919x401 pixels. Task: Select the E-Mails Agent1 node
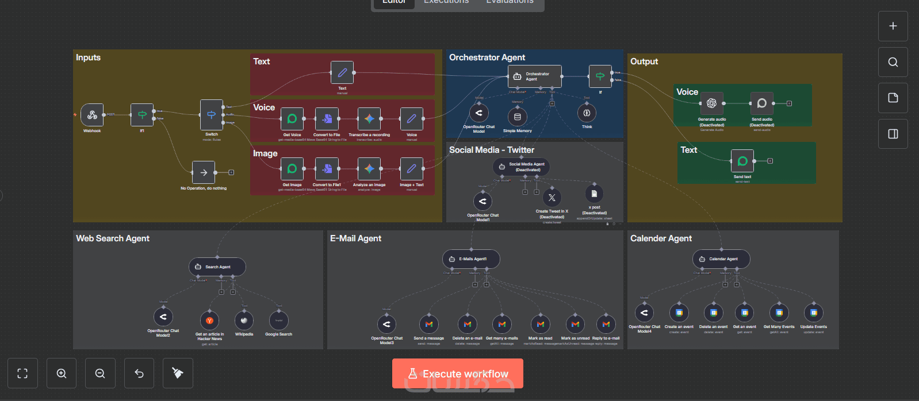click(471, 259)
